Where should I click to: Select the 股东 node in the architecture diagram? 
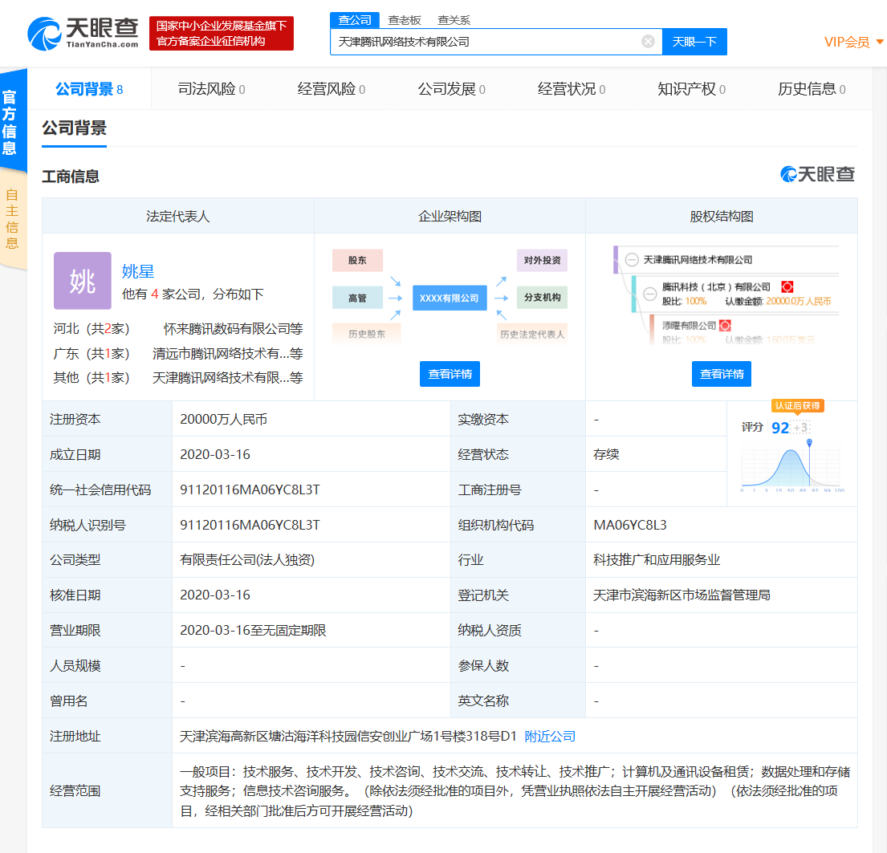357,260
